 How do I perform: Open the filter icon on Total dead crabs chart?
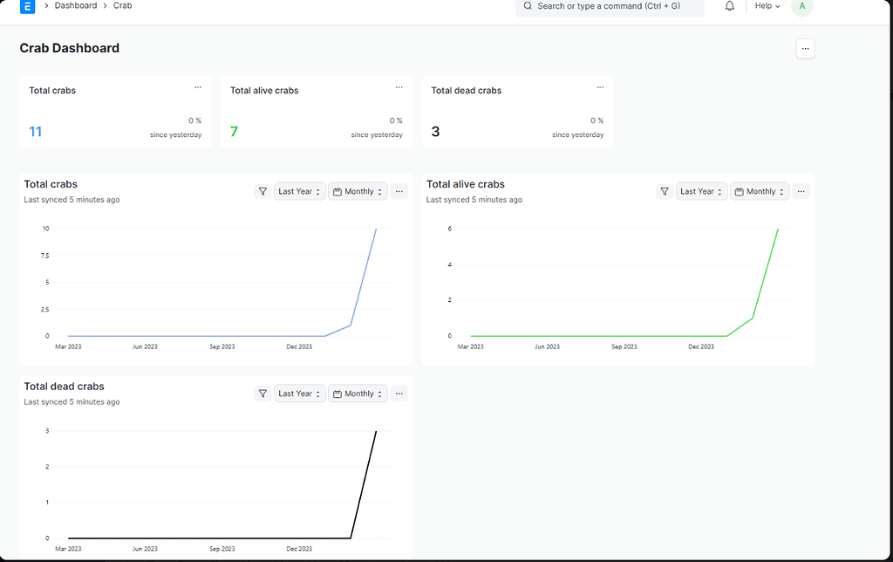coord(262,394)
